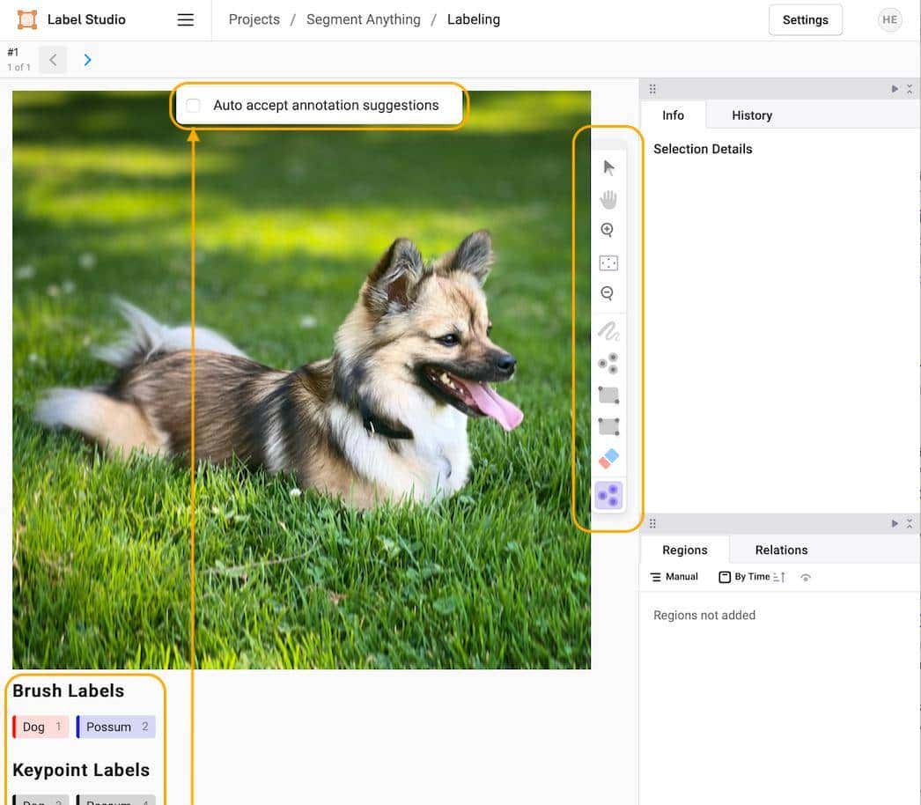The height and width of the screenshot is (805, 921).
Task: Open the hamburger menu next to Label Studio
Action: point(186,19)
